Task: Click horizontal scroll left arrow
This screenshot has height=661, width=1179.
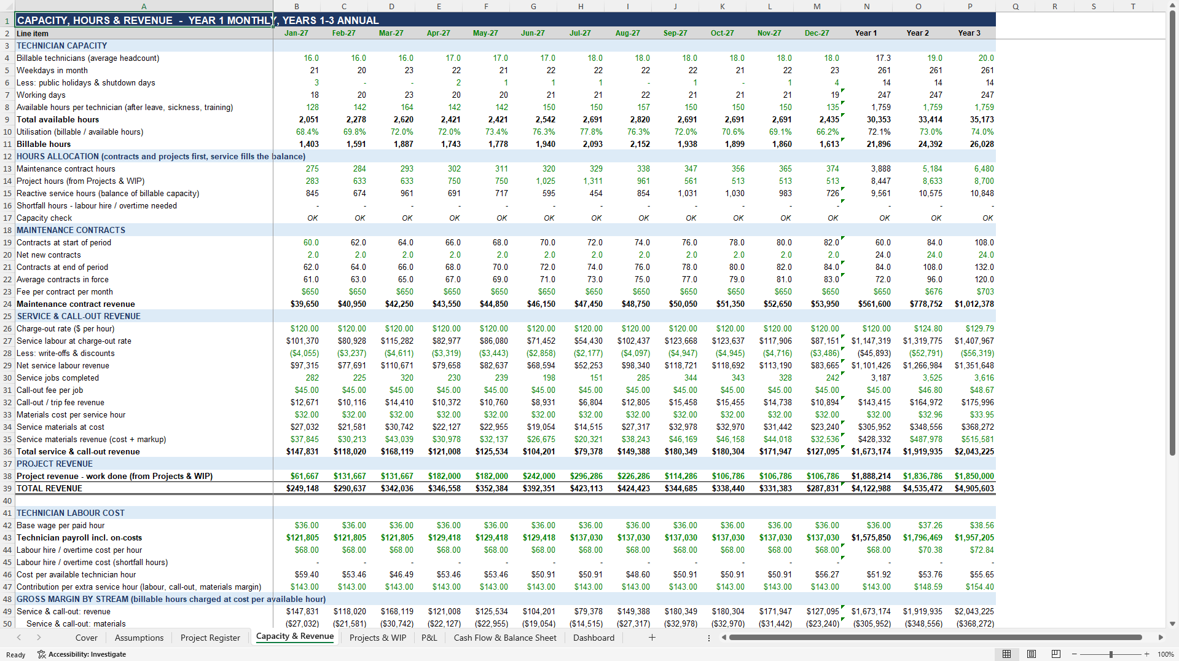Action: pyautogui.click(x=724, y=638)
